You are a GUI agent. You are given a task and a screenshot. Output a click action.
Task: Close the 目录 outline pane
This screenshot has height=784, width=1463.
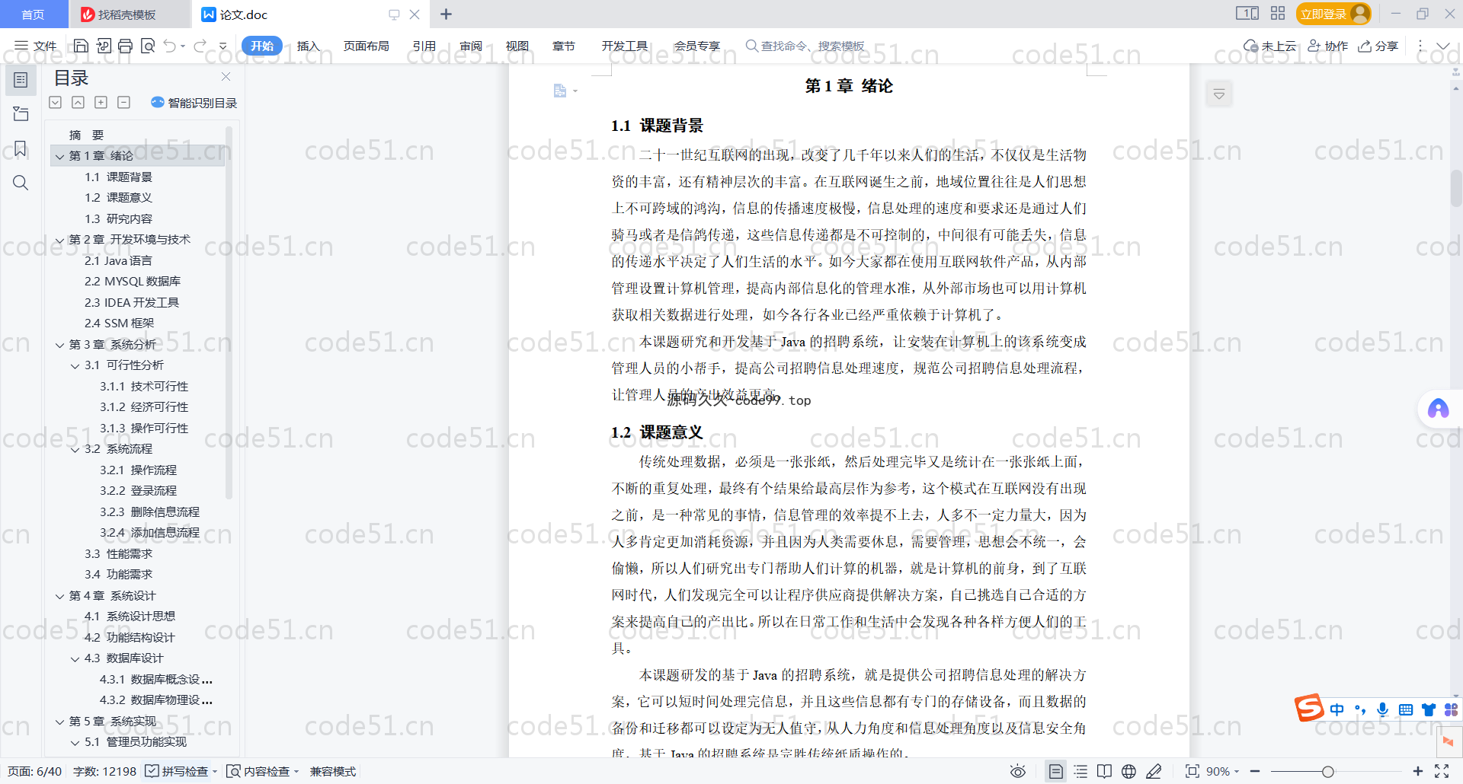226,77
